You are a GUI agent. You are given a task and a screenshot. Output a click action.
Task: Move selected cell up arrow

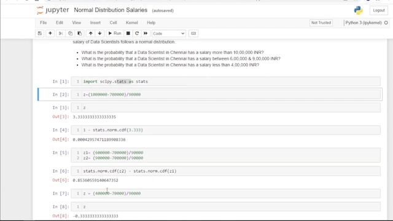[x=90, y=33]
